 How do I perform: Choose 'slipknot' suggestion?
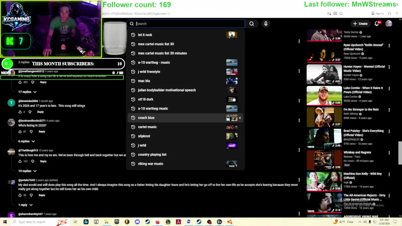[185, 136]
